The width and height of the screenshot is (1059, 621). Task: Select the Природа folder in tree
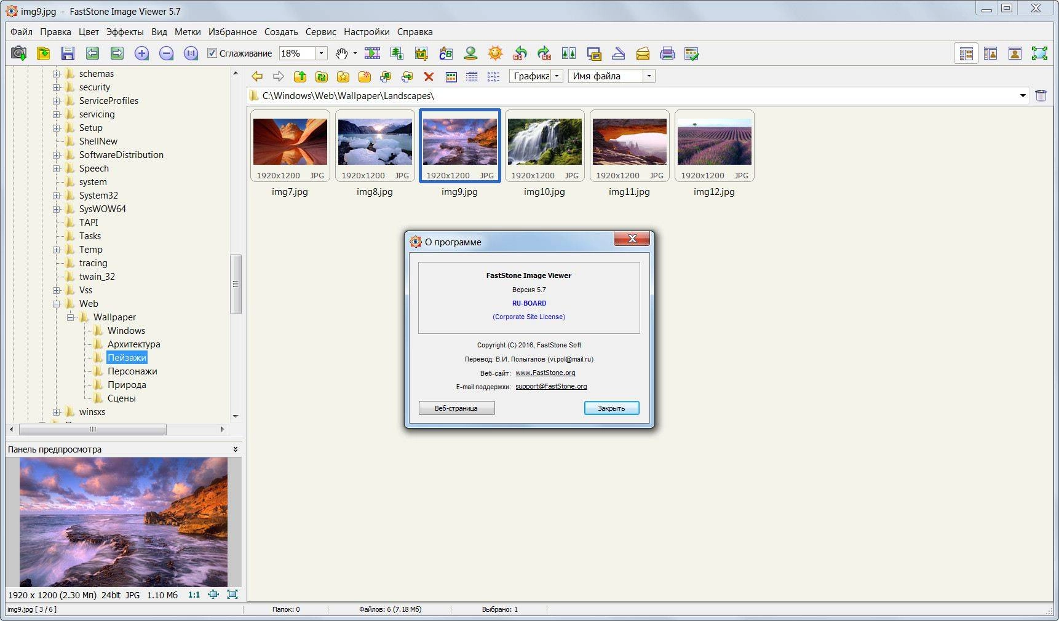coord(127,385)
